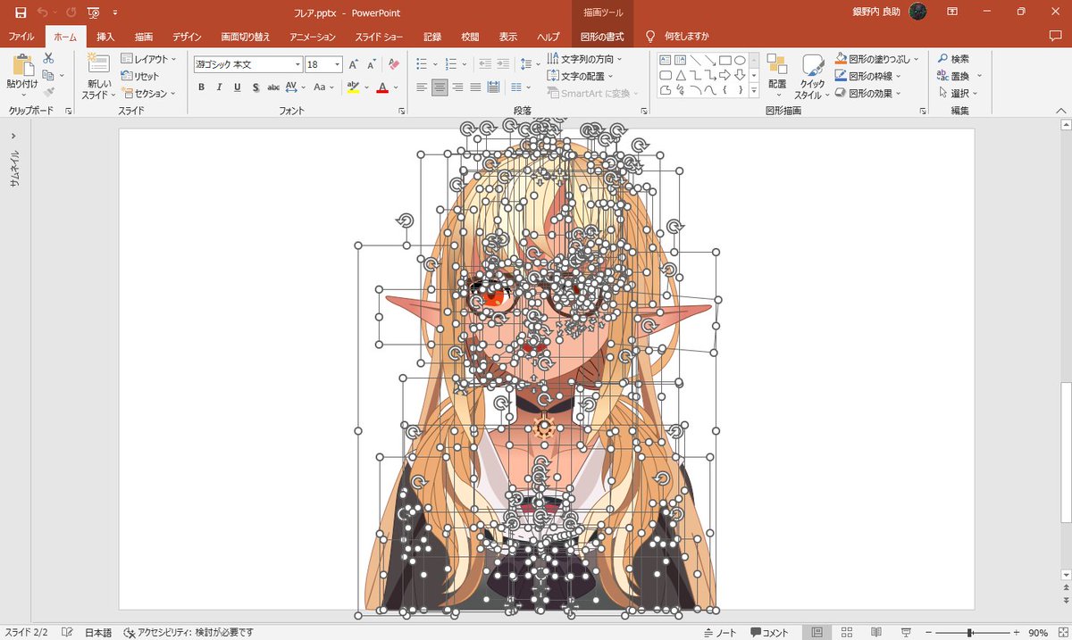
Task: Expand the thumbnail pane chevron
Action: 14,137
